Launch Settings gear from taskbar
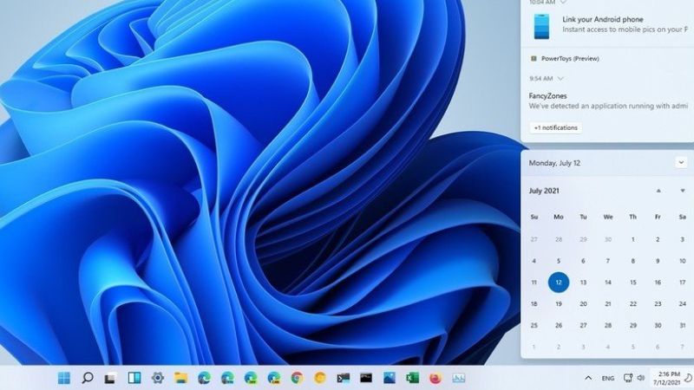694x390 pixels. (x=158, y=378)
